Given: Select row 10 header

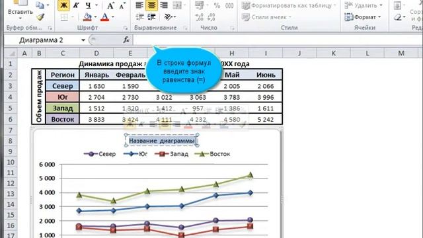Looking at the screenshot, I should pos(11,162).
